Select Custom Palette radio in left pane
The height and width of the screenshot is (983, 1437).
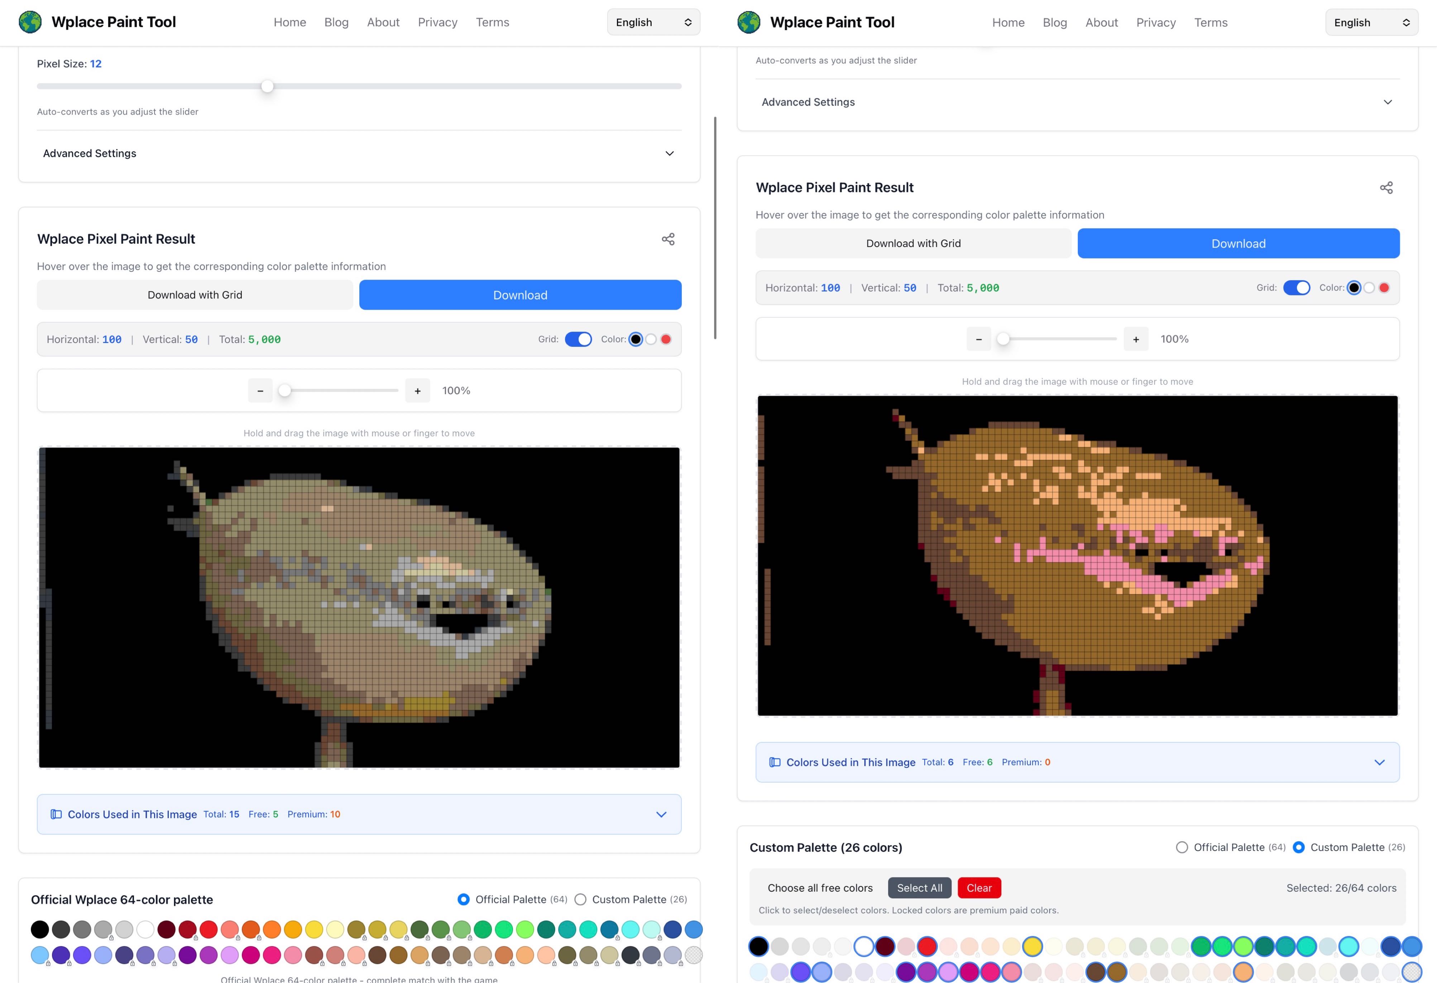[x=581, y=900]
